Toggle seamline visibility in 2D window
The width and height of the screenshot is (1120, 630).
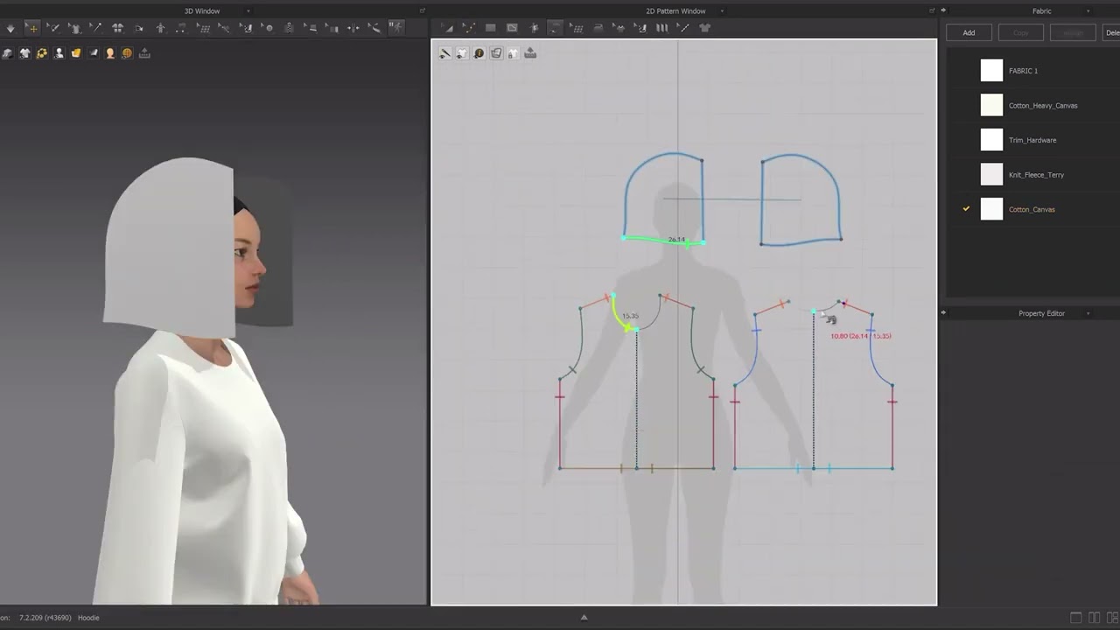click(x=445, y=53)
